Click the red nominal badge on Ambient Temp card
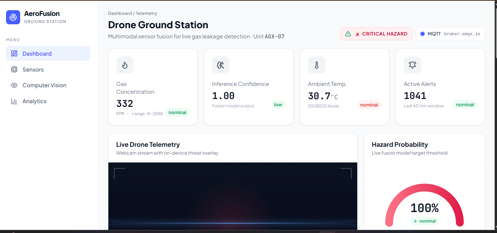The height and width of the screenshot is (233, 497). 369,105
